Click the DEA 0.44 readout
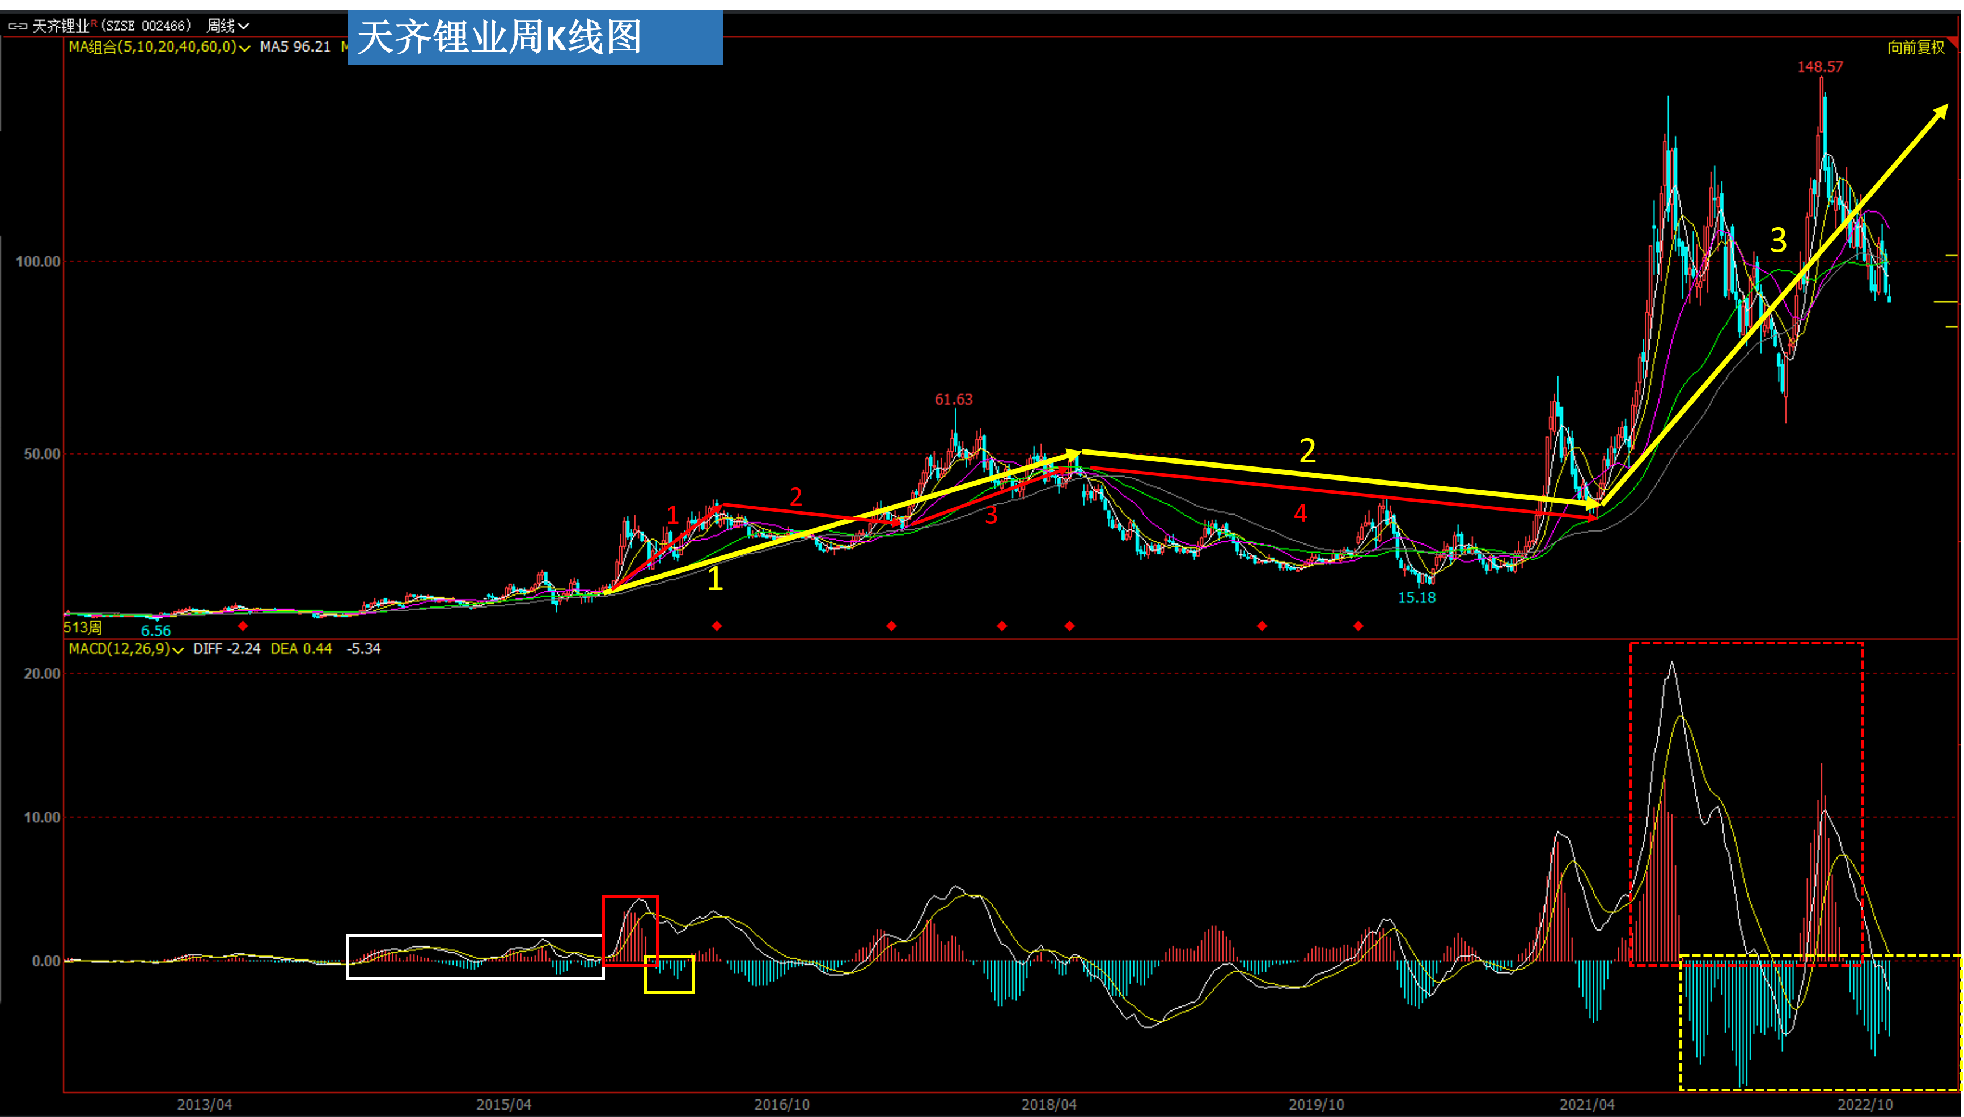The width and height of the screenshot is (1964, 1117). pos(301,649)
